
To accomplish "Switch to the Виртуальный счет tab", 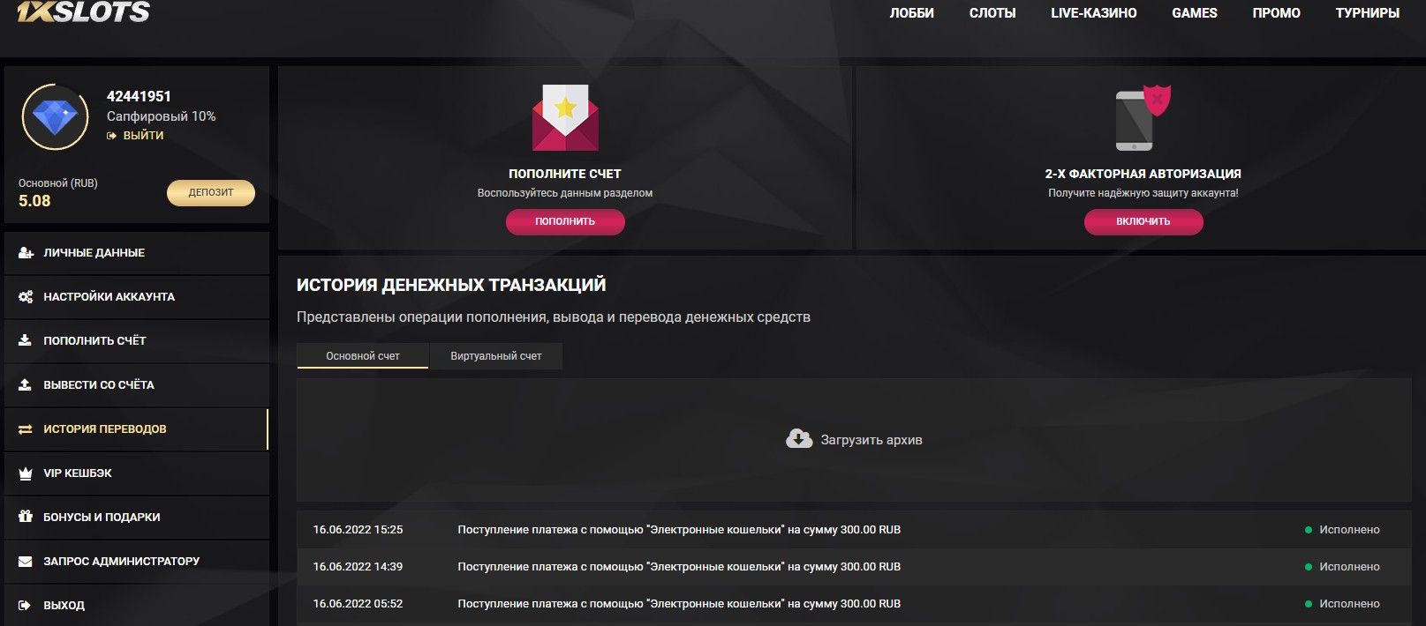I will 495,356.
